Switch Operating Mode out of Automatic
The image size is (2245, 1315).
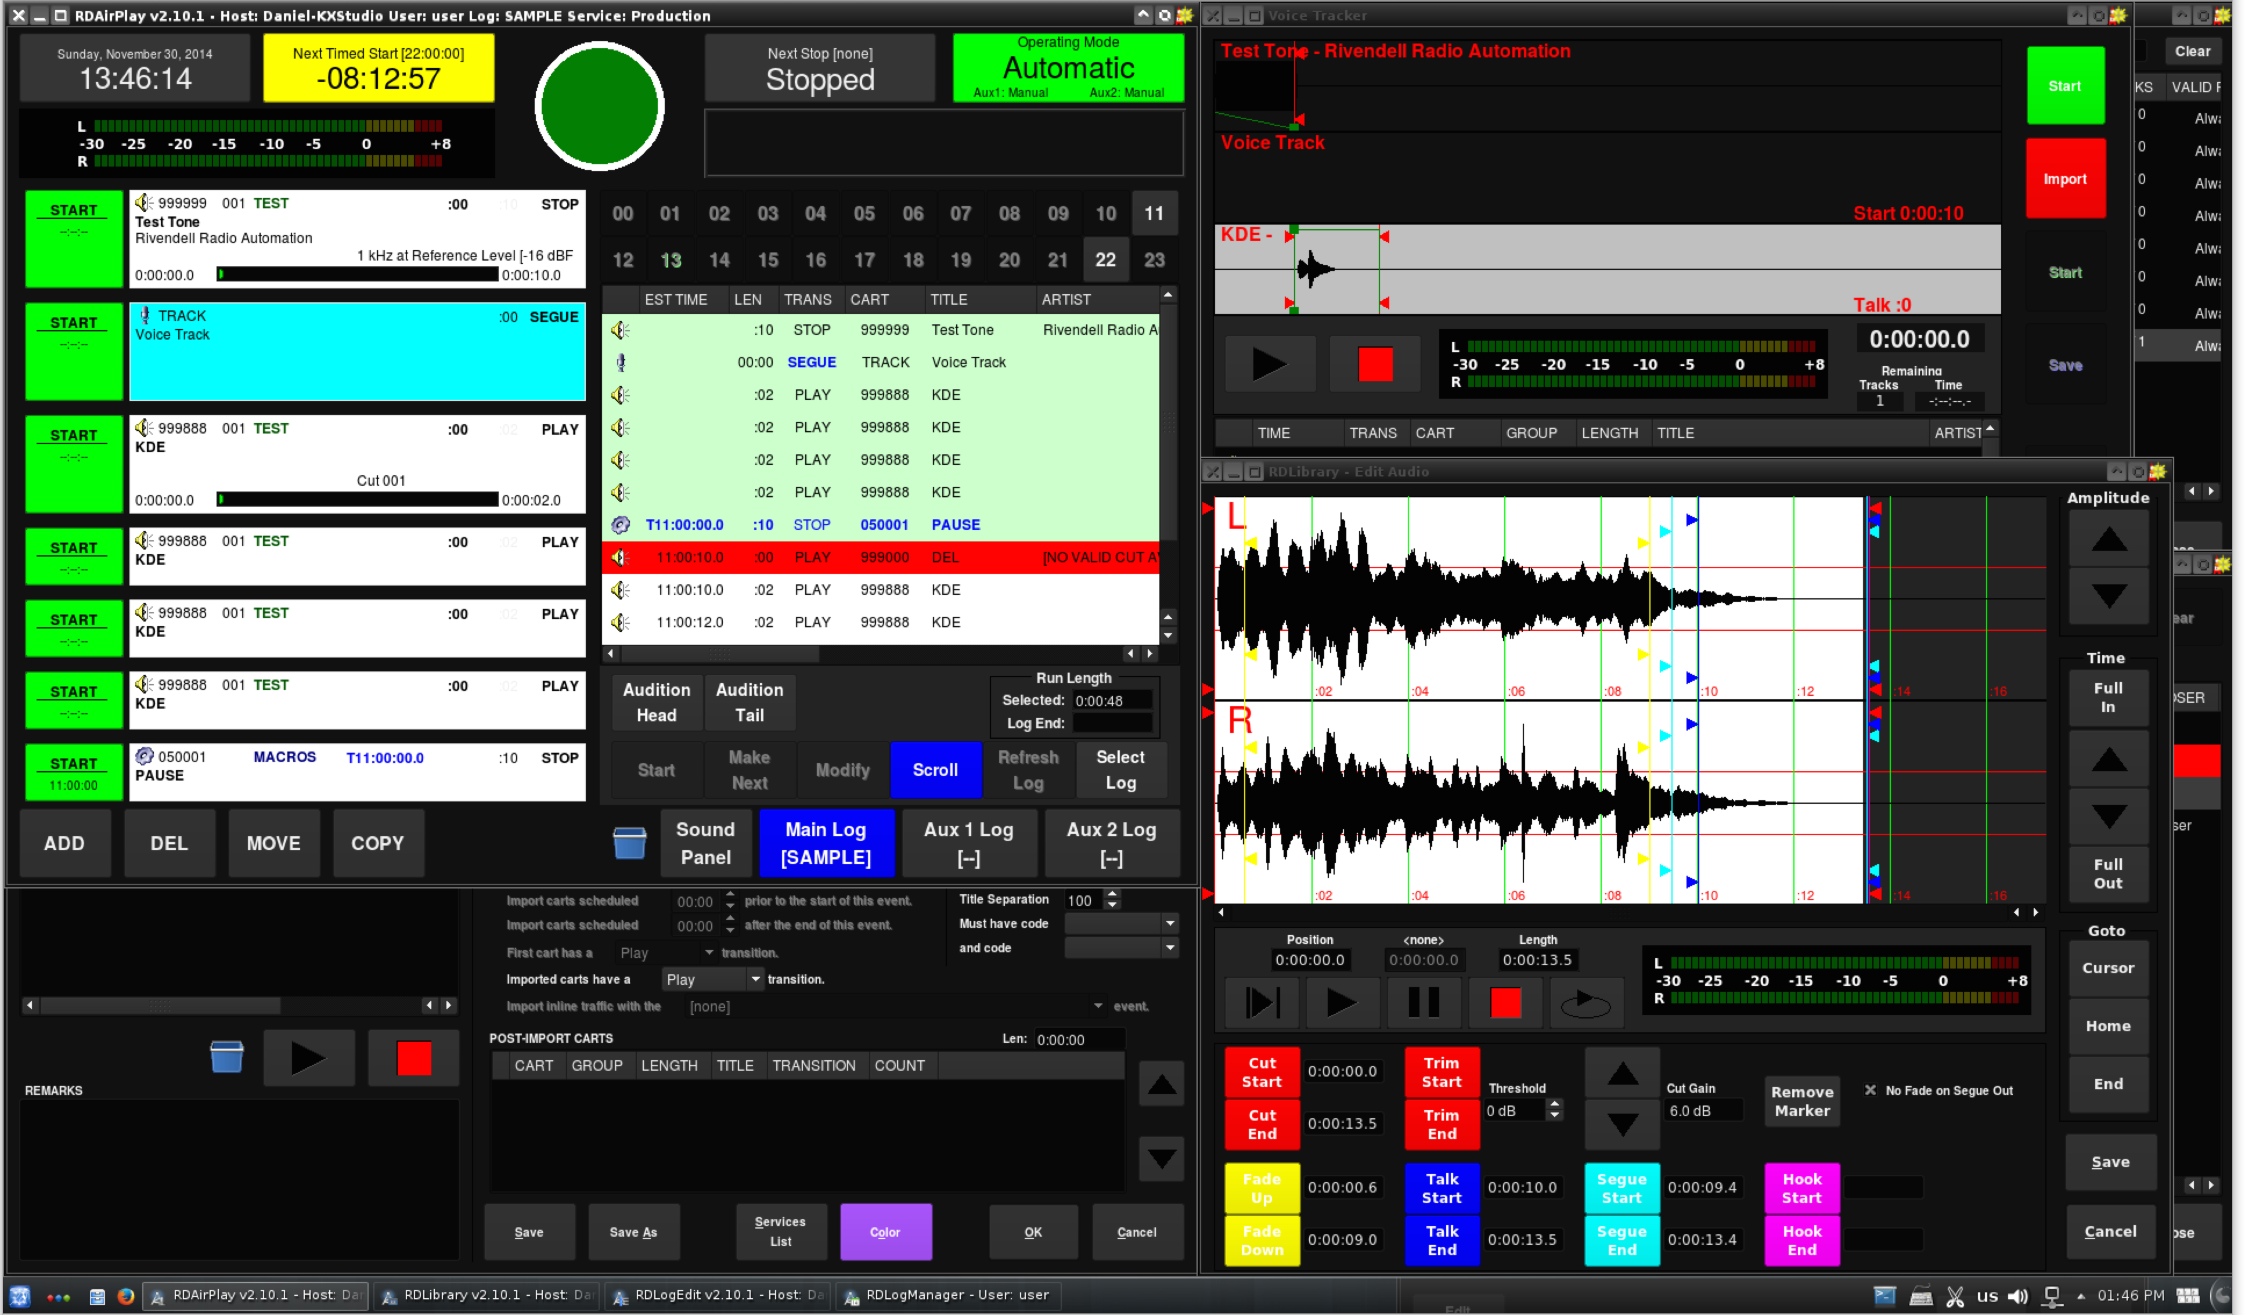(1068, 68)
